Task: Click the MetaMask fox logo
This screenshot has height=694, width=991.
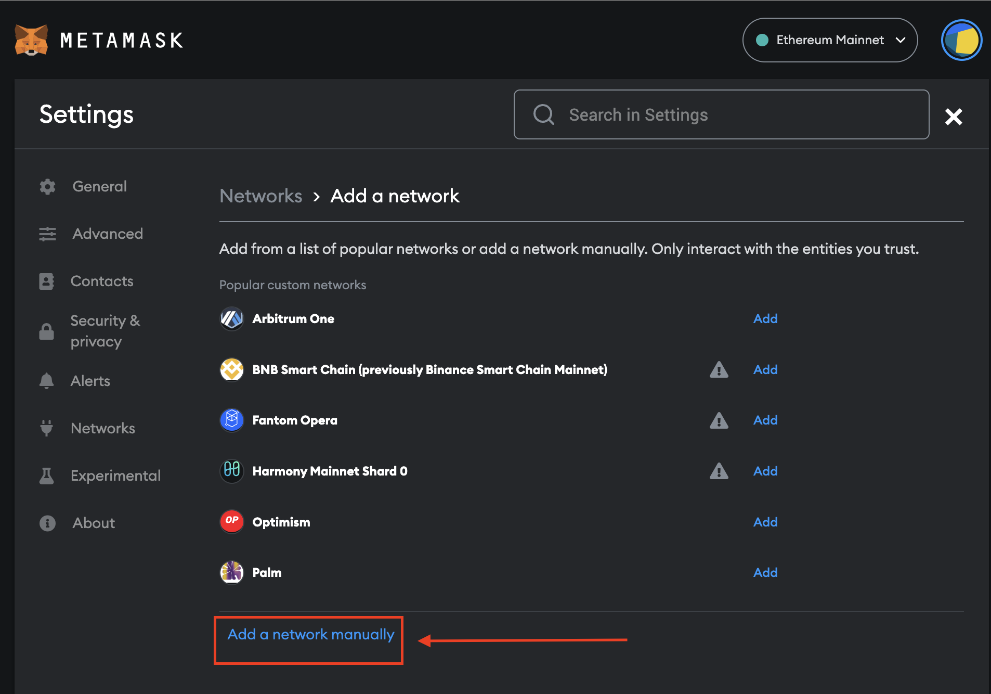Action: (31, 40)
